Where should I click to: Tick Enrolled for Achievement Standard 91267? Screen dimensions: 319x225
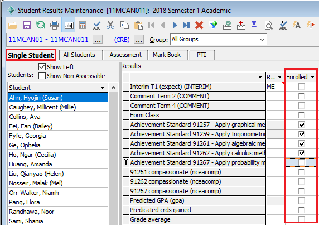coord(302,162)
